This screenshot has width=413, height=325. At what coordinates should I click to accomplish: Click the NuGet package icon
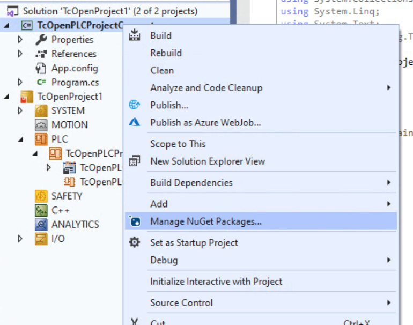point(135,221)
